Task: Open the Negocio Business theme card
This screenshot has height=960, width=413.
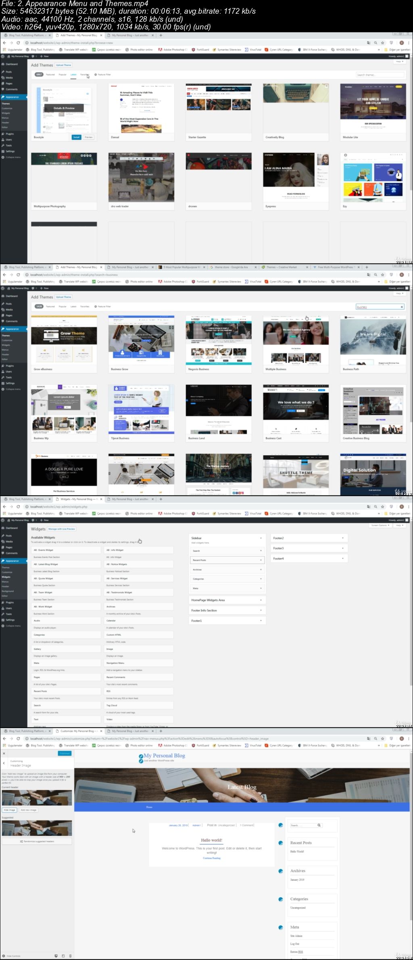Action: point(218,344)
